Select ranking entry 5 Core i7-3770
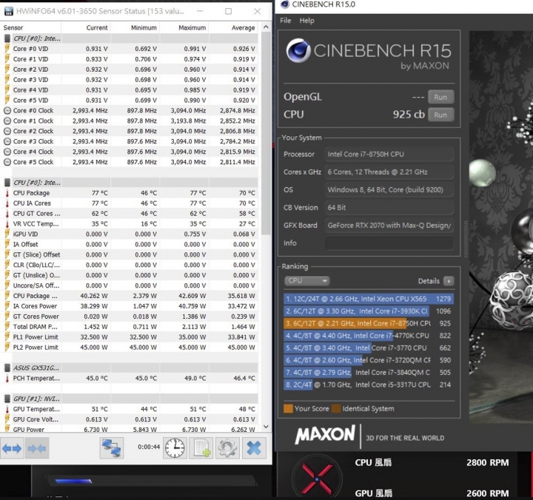Viewport: 533px width, 500px height. coord(369,348)
